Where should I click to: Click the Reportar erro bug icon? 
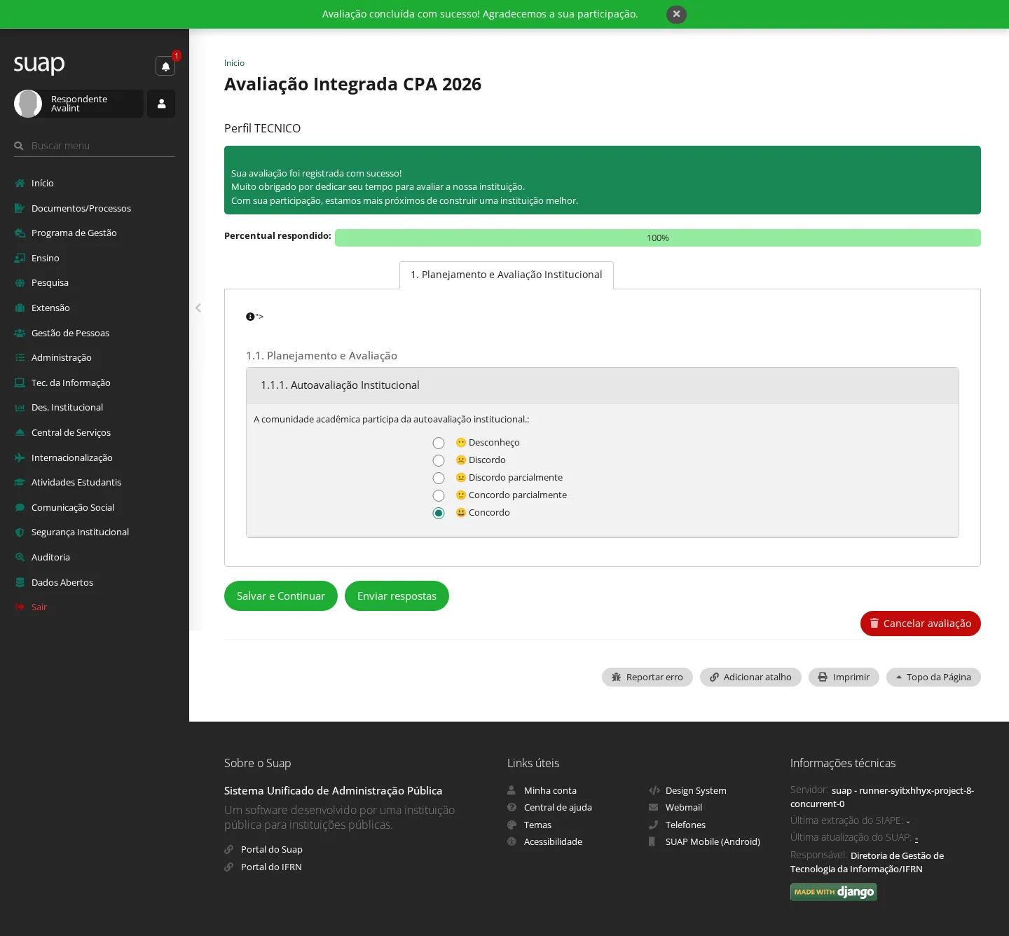click(617, 677)
